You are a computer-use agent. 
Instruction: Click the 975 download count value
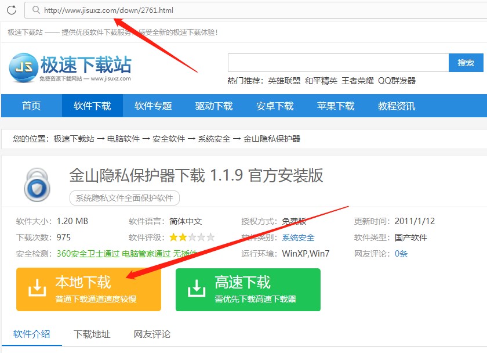64,237
